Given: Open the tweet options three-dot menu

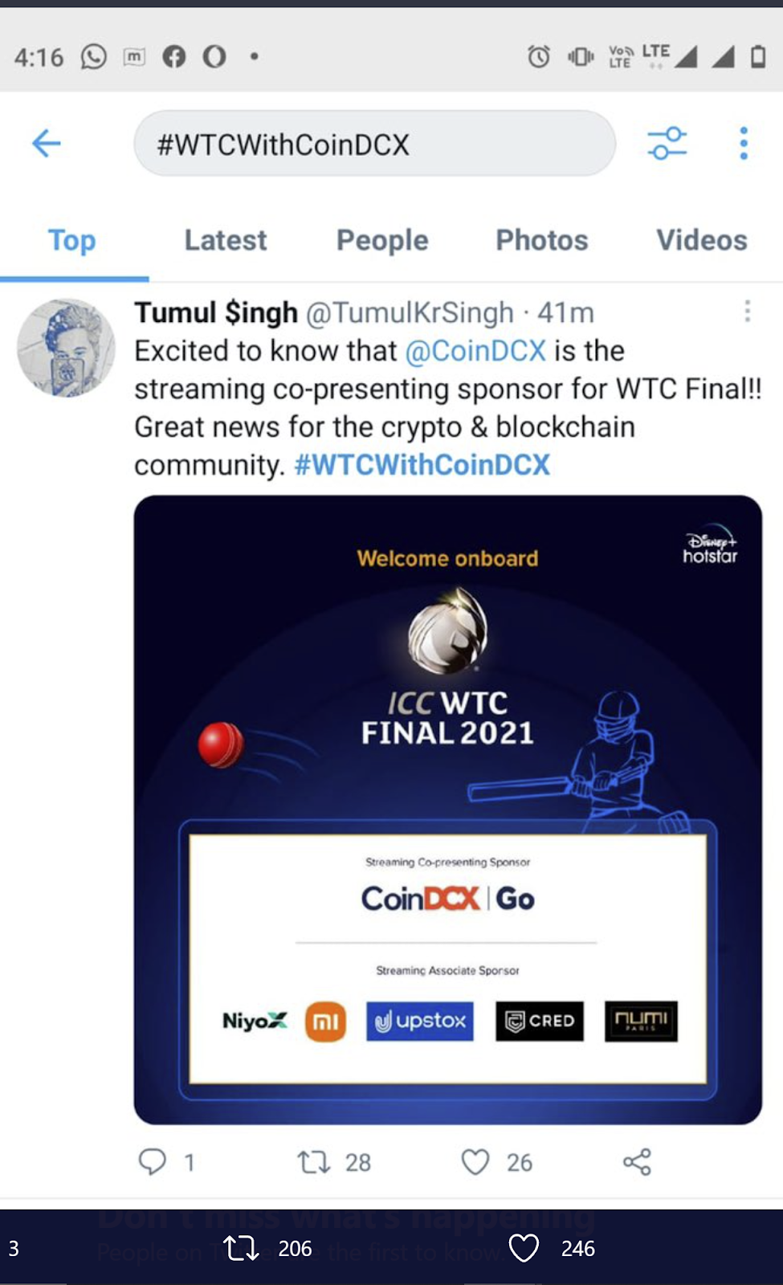Looking at the screenshot, I should 747,311.
